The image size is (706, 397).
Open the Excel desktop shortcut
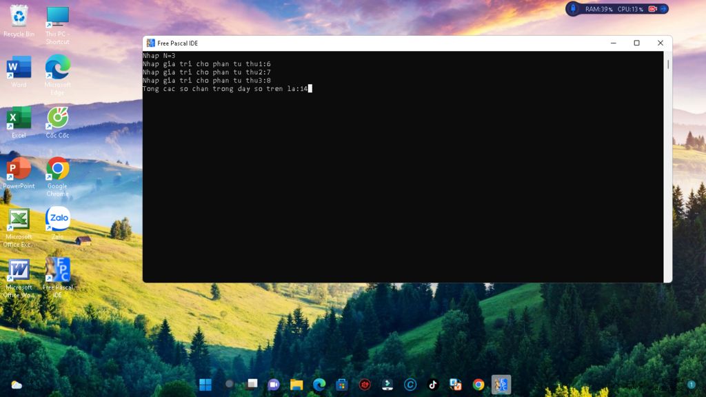pyautogui.click(x=19, y=122)
